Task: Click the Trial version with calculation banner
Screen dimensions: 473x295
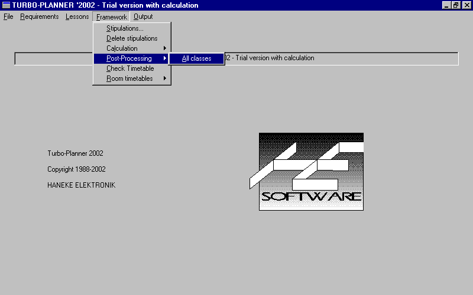Action: click(x=237, y=58)
